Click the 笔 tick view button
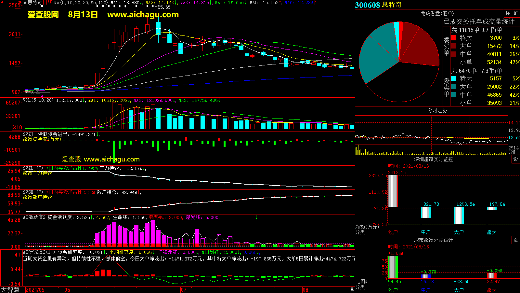Screen dimensions: 520x293 [x=516, y=13]
